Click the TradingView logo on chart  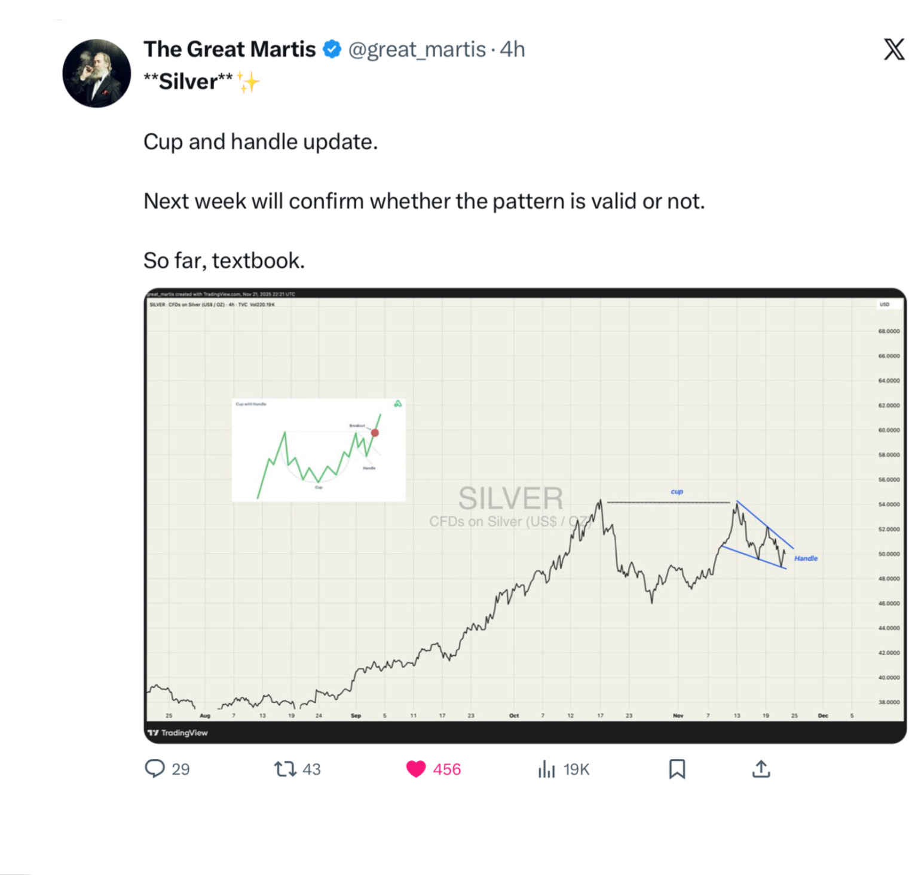[178, 733]
